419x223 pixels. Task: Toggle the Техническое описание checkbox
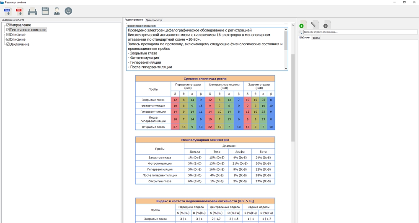point(8,30)
